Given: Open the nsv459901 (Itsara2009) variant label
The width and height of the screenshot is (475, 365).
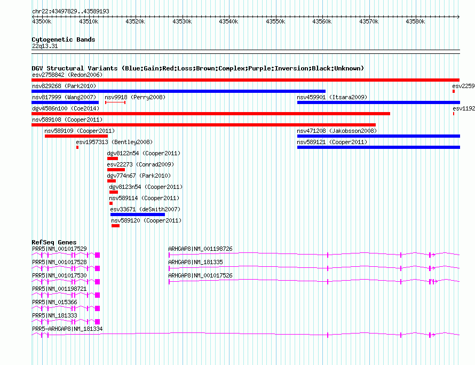Looking at the screenshot, I should [332, 97].
